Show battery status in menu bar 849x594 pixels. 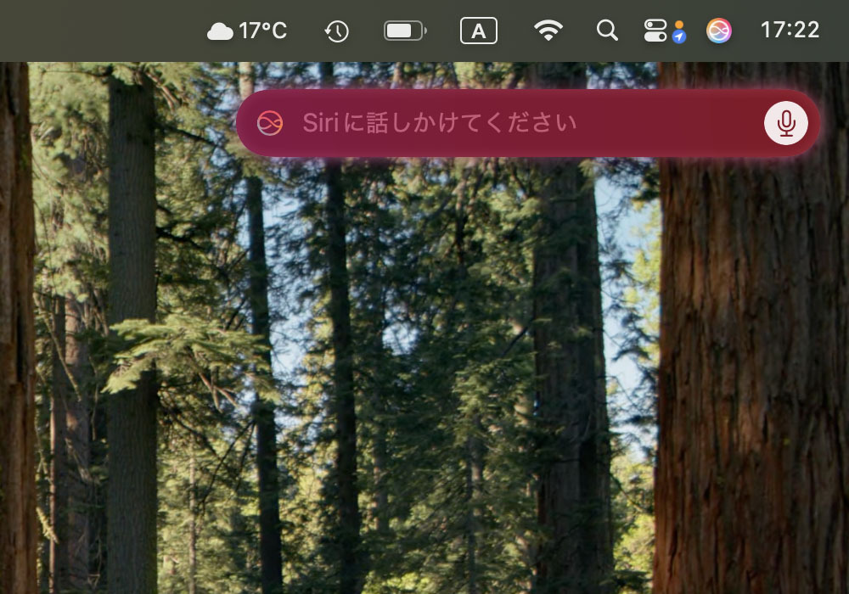point(405,31)
